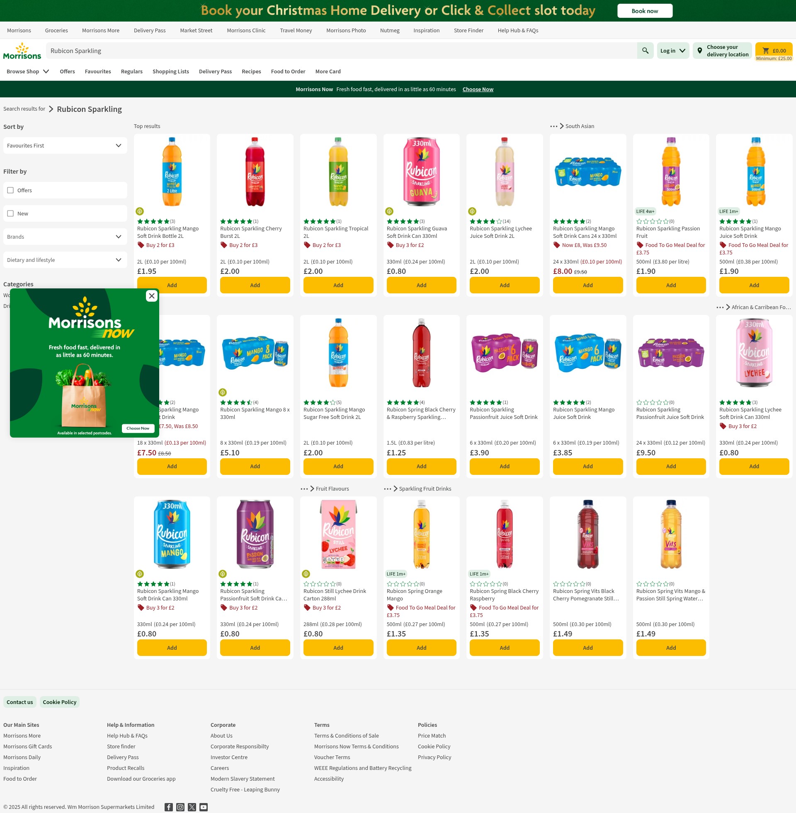Click breadcrumb dots before South Asian
The width and height of the screenshot is (796, 813).
(x=553, y=126)
